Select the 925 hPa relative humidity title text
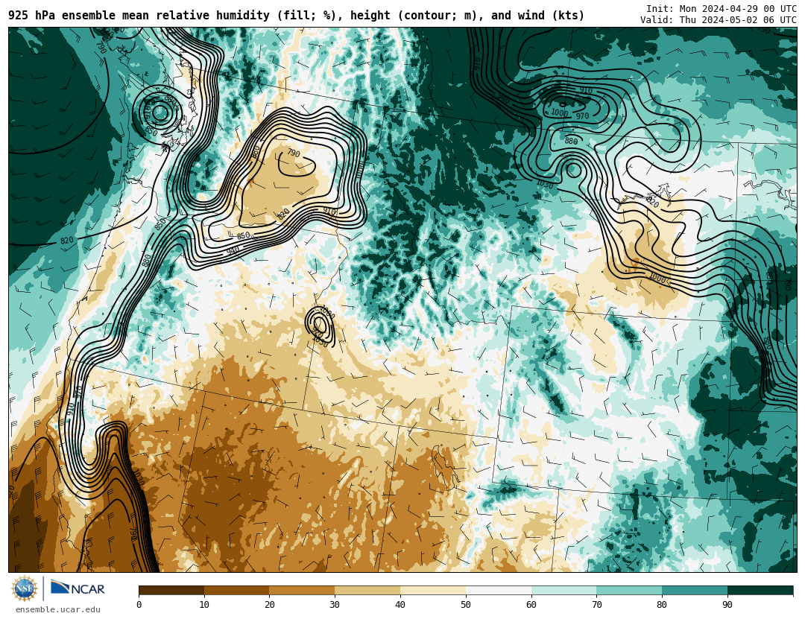The width and height of the screenshot is (805, 619). click(296, 16)
